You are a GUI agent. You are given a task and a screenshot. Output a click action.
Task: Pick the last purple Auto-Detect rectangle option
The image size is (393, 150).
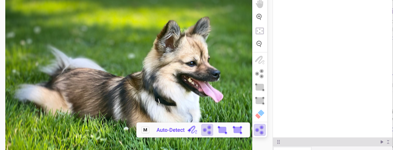pos(237,130)
